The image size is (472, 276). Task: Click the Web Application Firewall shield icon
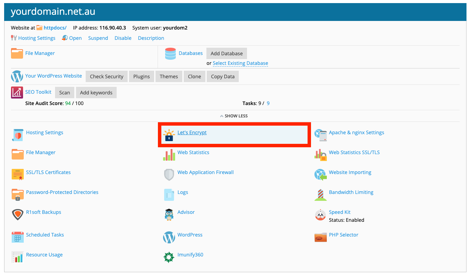click(x=169, y=175)
